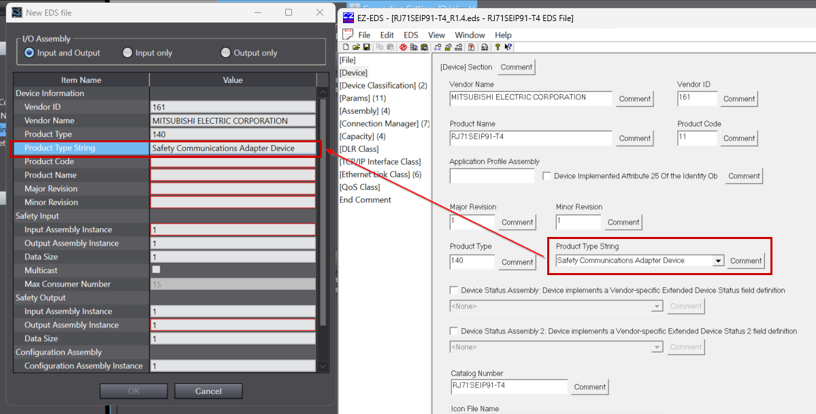Click the yellow Help question-mark icon

497,47
